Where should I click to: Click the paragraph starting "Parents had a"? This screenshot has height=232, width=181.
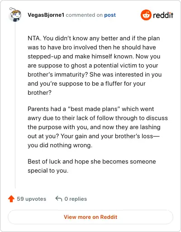click(x=98, y=127)
